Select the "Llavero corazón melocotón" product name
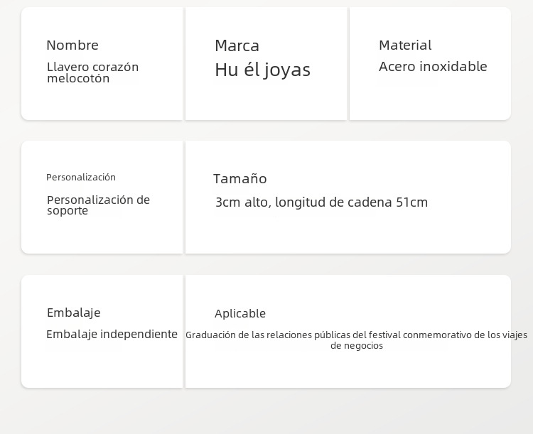This screenshot has height=434, width=533. point(92,72)
